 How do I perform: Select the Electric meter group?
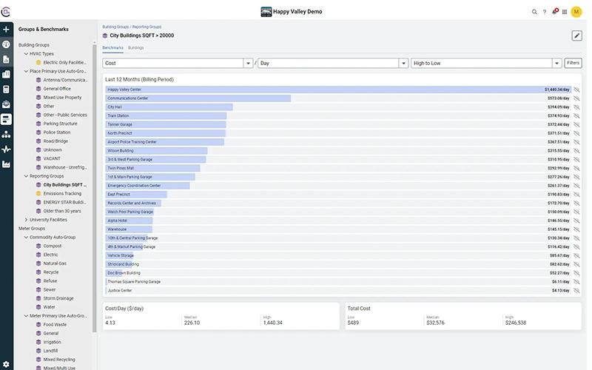50,255
